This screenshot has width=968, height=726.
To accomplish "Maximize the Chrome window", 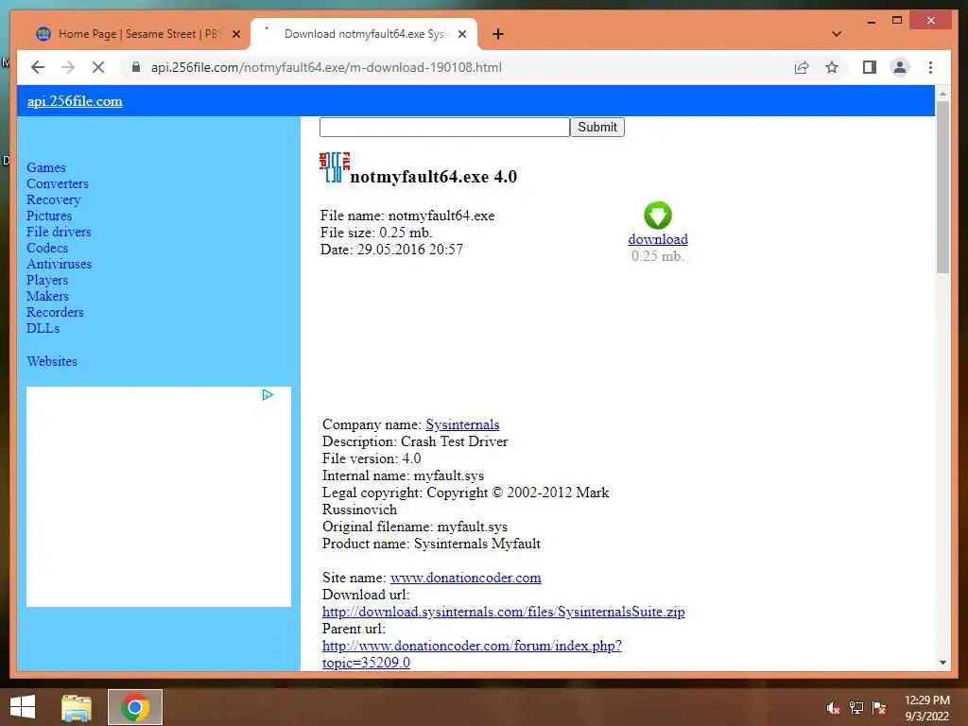I will tap(897, 21).
